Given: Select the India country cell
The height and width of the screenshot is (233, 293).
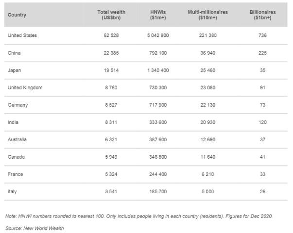Looking at the screenshot, I should click(13, 122).
